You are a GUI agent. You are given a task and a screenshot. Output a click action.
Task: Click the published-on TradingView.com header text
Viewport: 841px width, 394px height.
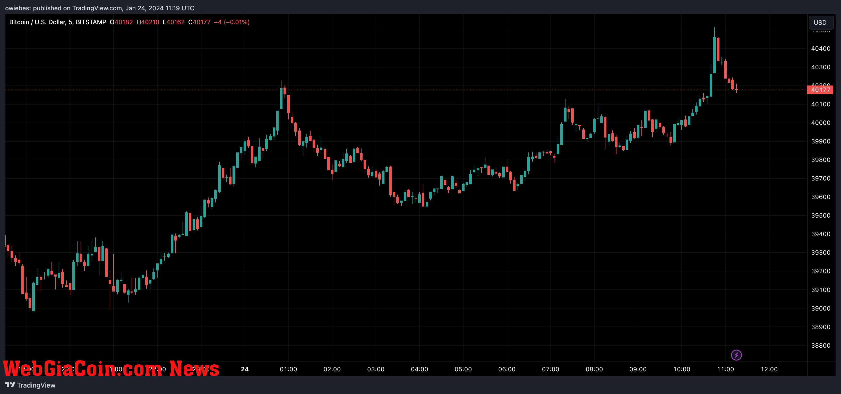pos(100,8)
